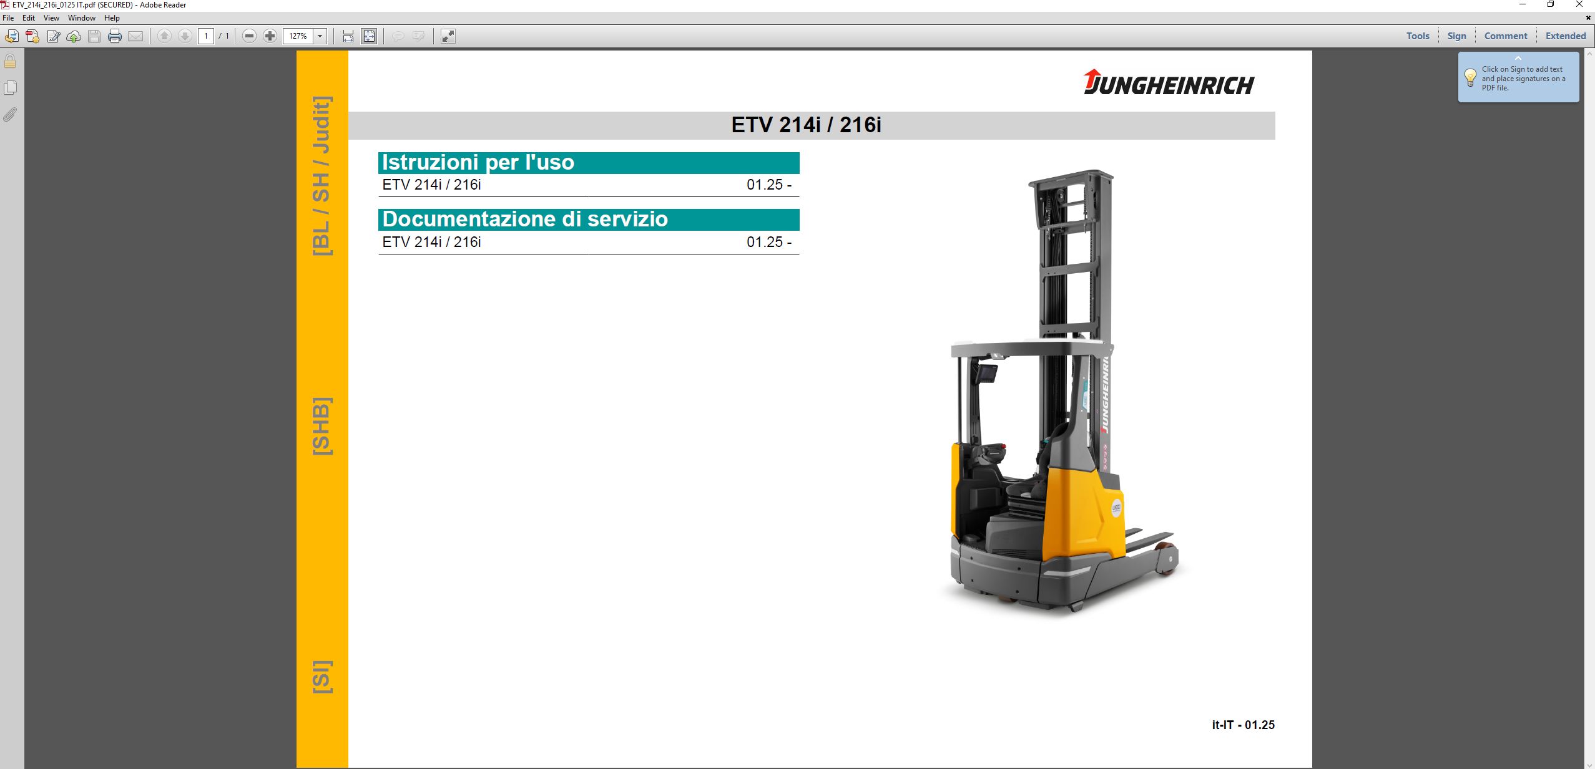Expand the Tools pane
The image size is (1595, 769).
click(x=1417, y=36)
